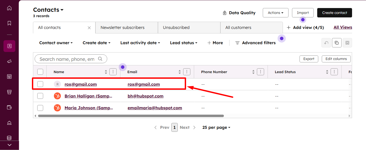366x150 pixels.
Task: Sort by the Lead Status column arrows
Action: click(327, 72)
